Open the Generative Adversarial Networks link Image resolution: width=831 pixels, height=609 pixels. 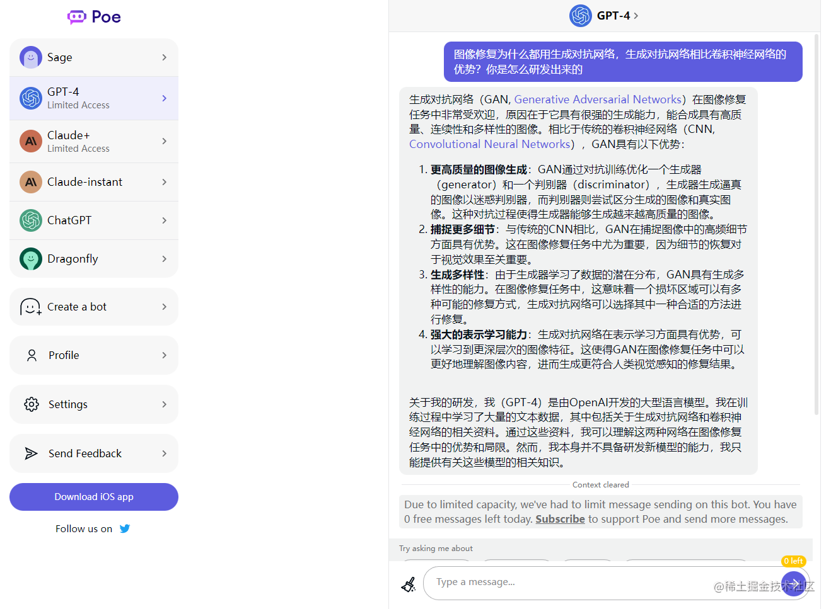click(x=598, y=100)
